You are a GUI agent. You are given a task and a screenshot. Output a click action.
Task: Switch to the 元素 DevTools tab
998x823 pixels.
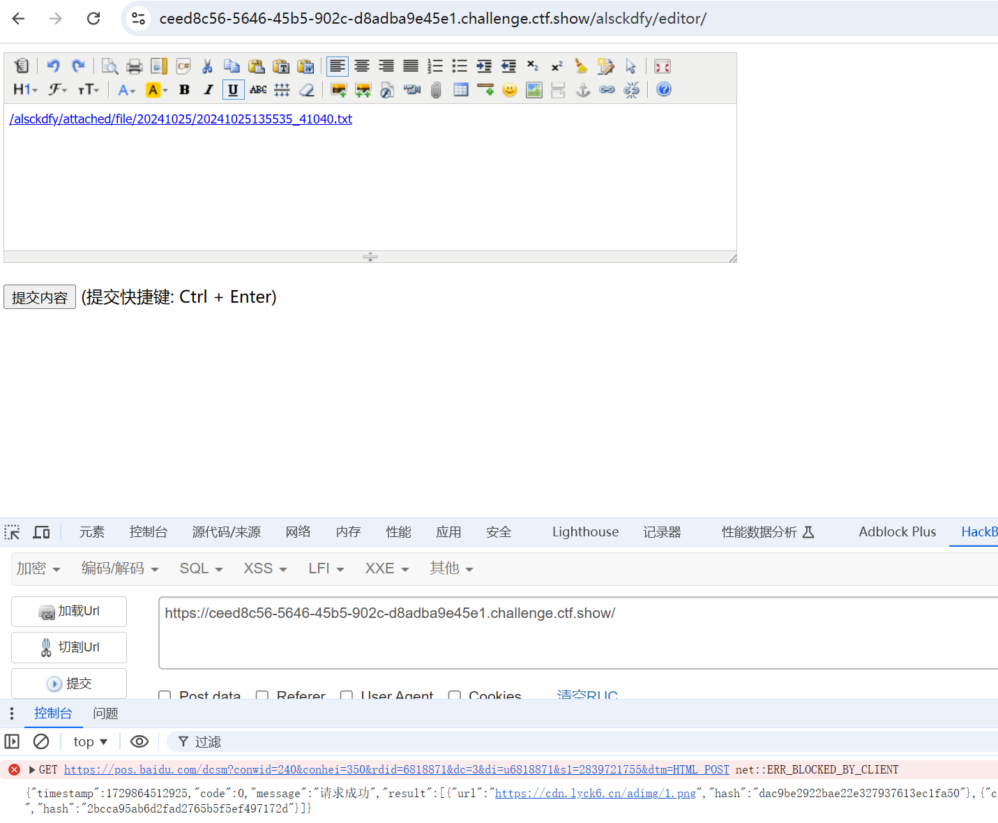(91, 532)
